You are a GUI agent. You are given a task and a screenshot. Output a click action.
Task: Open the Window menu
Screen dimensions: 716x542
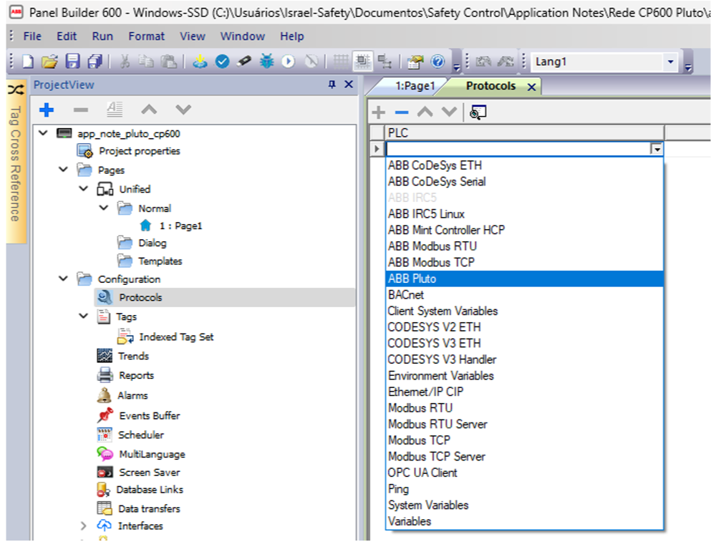[x=243, y=36]
